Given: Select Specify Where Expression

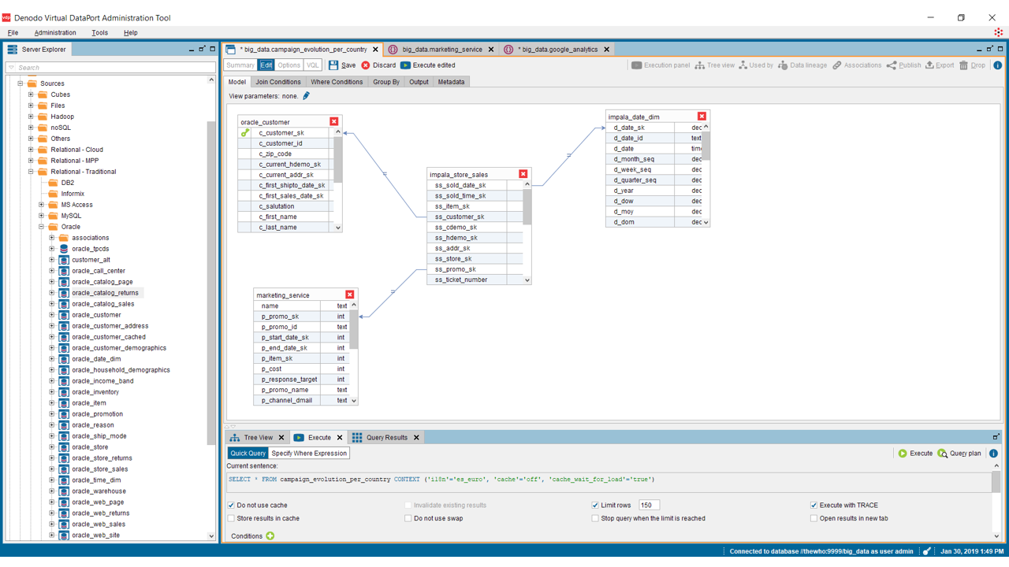Looking at the screenshot, I should point(309,454).
